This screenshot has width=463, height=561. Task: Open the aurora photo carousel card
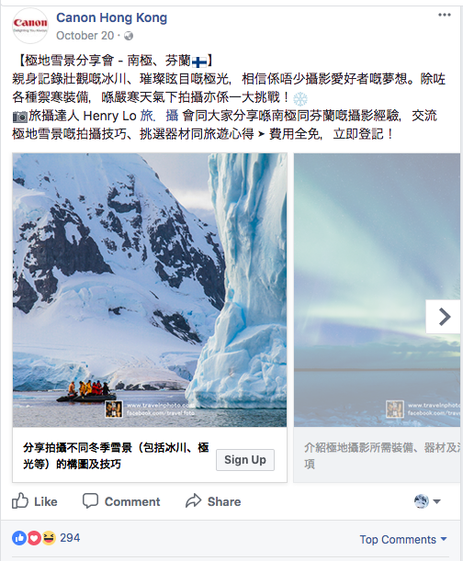pos(377,290)
